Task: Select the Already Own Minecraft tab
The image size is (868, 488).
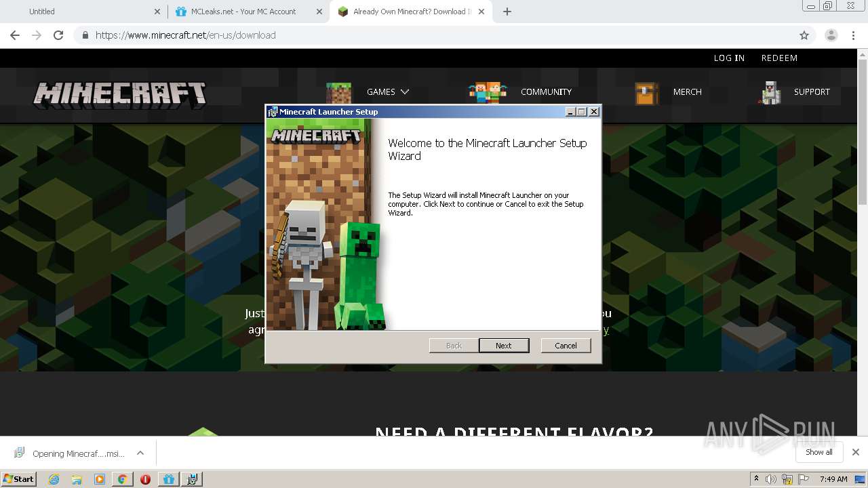Action: (411, 12)
